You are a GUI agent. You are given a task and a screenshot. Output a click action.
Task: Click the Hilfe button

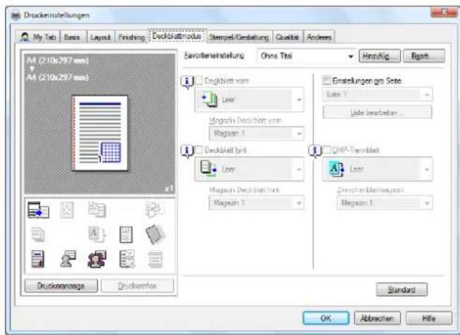click(429, 318)
